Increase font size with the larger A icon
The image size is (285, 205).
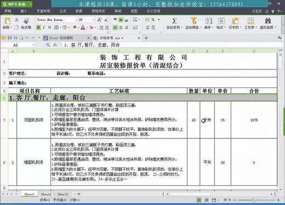(x=99, y=20)
